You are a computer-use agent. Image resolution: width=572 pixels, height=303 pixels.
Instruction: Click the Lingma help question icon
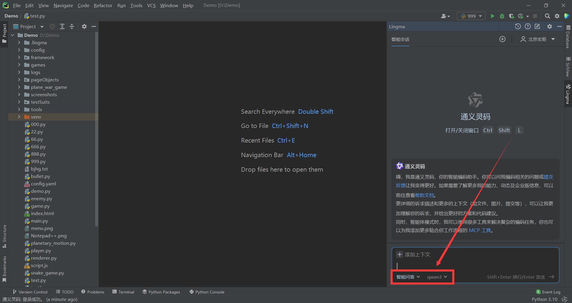point(528,26)
